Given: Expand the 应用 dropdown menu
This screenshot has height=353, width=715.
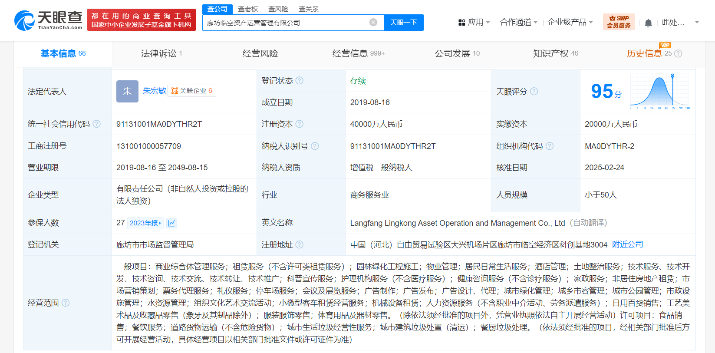Looking at the screenshot, I should pos(474,22).
